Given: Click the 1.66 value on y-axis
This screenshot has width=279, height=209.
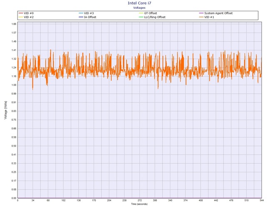Looking at the screenshot, I should click(x=14, y=24).
